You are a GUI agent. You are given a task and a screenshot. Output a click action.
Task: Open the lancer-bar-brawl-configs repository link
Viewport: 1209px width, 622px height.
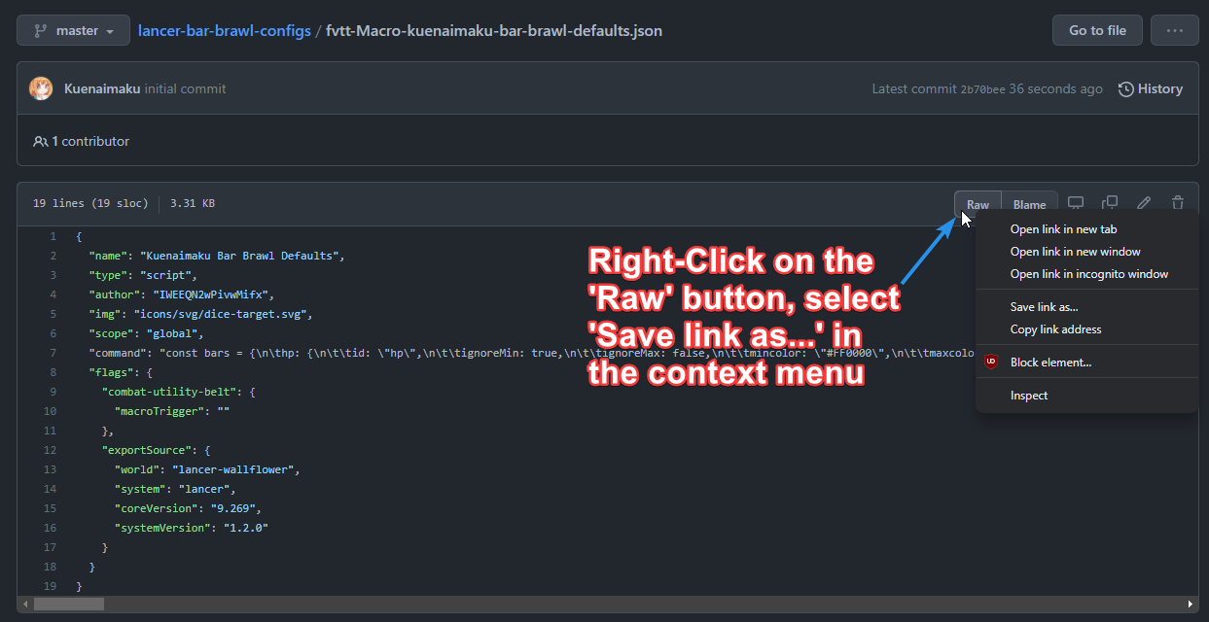click(x=225, y=30)
